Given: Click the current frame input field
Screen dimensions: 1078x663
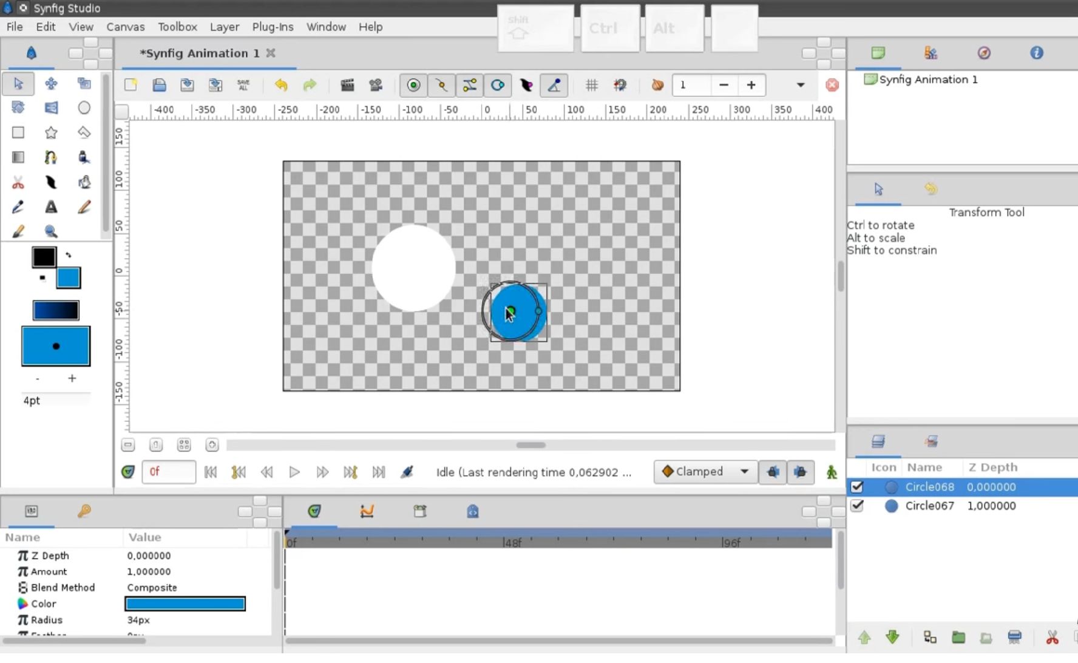Looking at the screenshot, I should 169,472.
